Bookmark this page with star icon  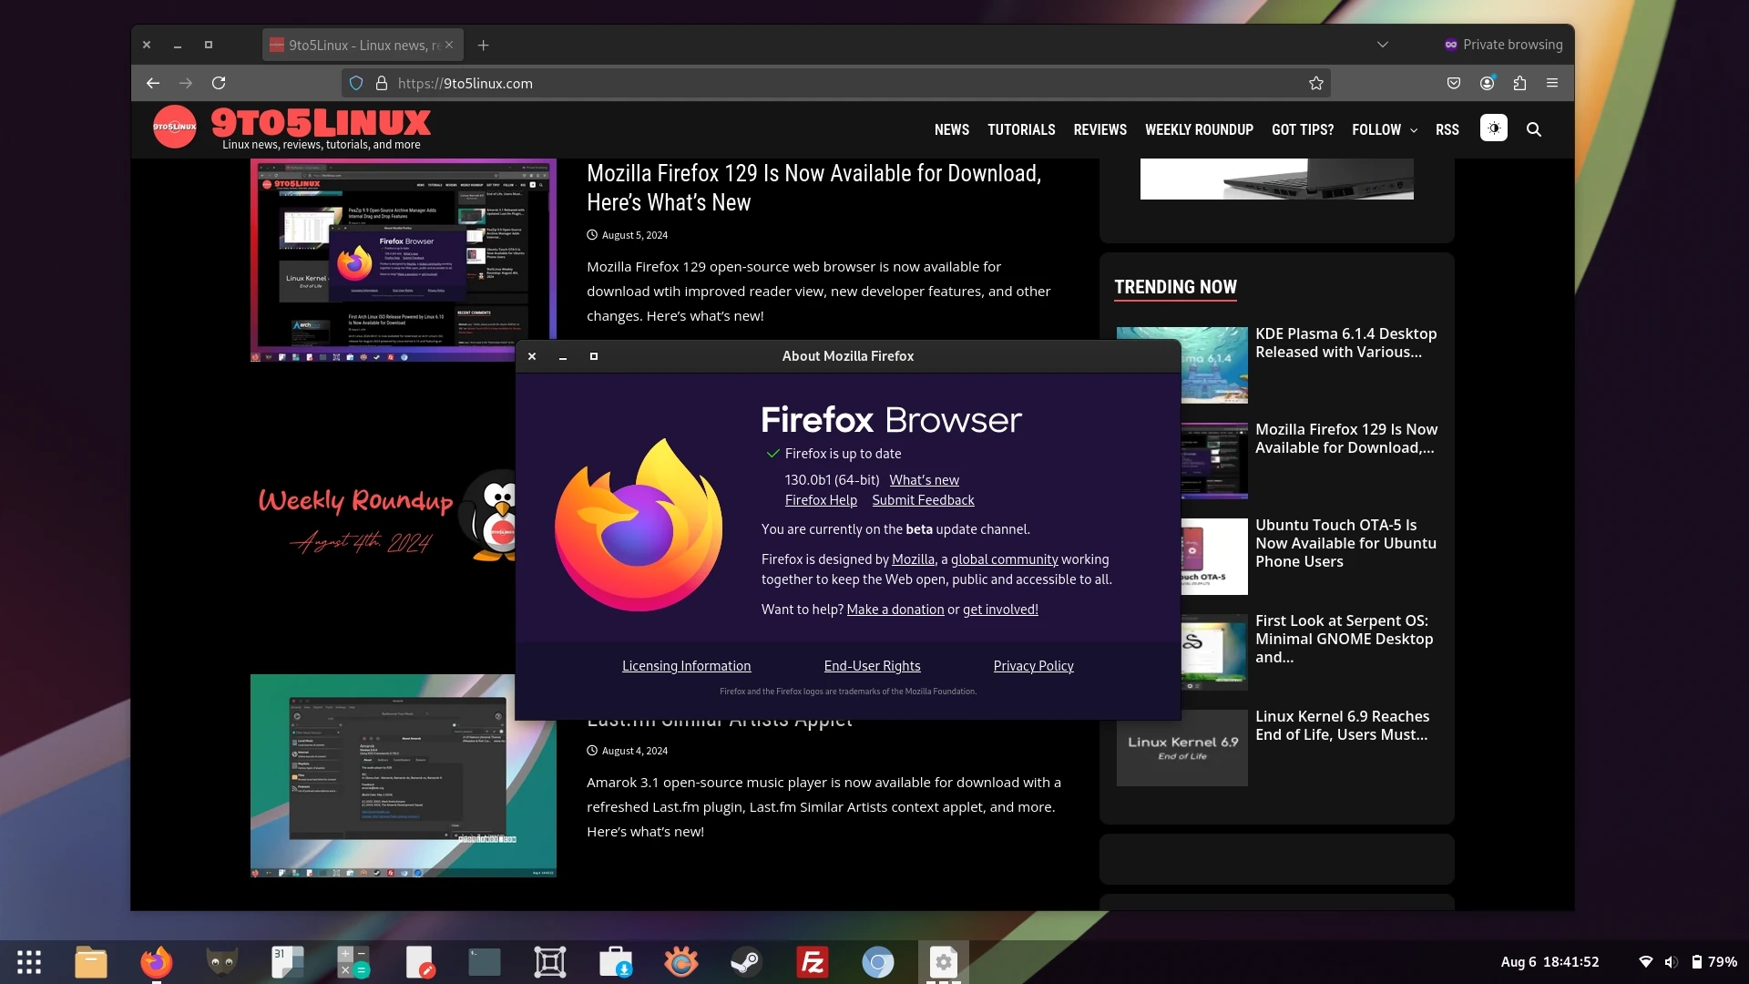point(1315,83)
